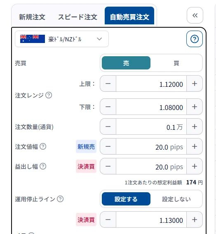Show 益出し幅 help tooltip icon

(43, 166)
